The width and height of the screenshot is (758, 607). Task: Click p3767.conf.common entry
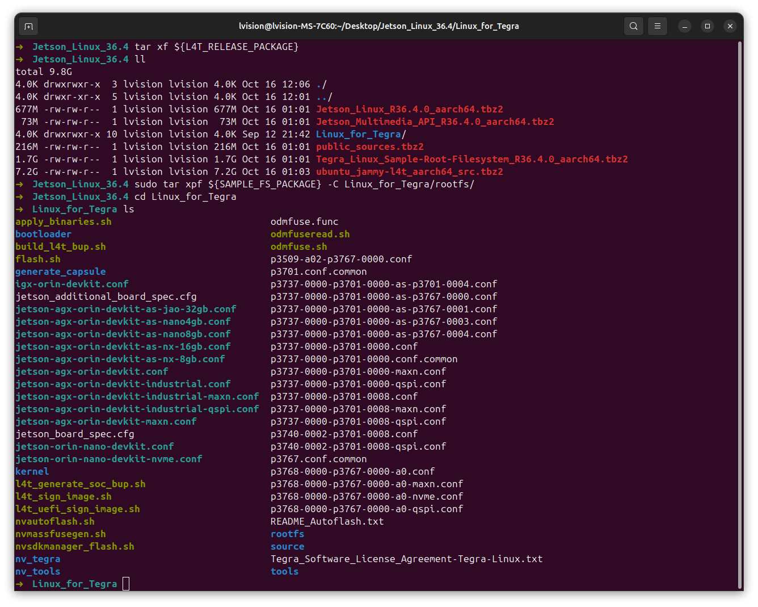[x=319, y=459]
